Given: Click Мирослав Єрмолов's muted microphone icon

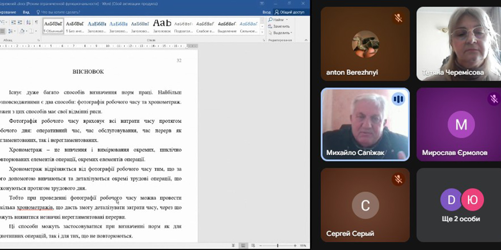Looking at the screenshot, I should (494, 99).
